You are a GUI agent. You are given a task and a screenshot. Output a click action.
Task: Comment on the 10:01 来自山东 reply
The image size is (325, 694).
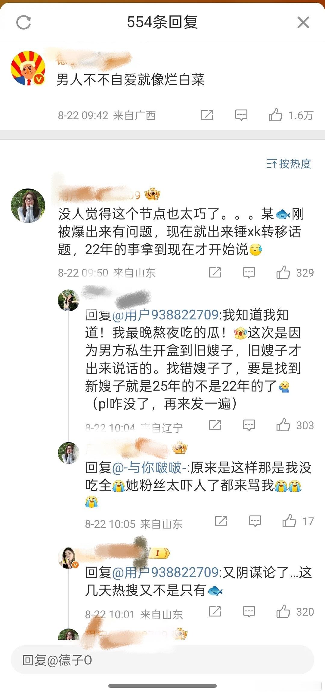[249, 611]
